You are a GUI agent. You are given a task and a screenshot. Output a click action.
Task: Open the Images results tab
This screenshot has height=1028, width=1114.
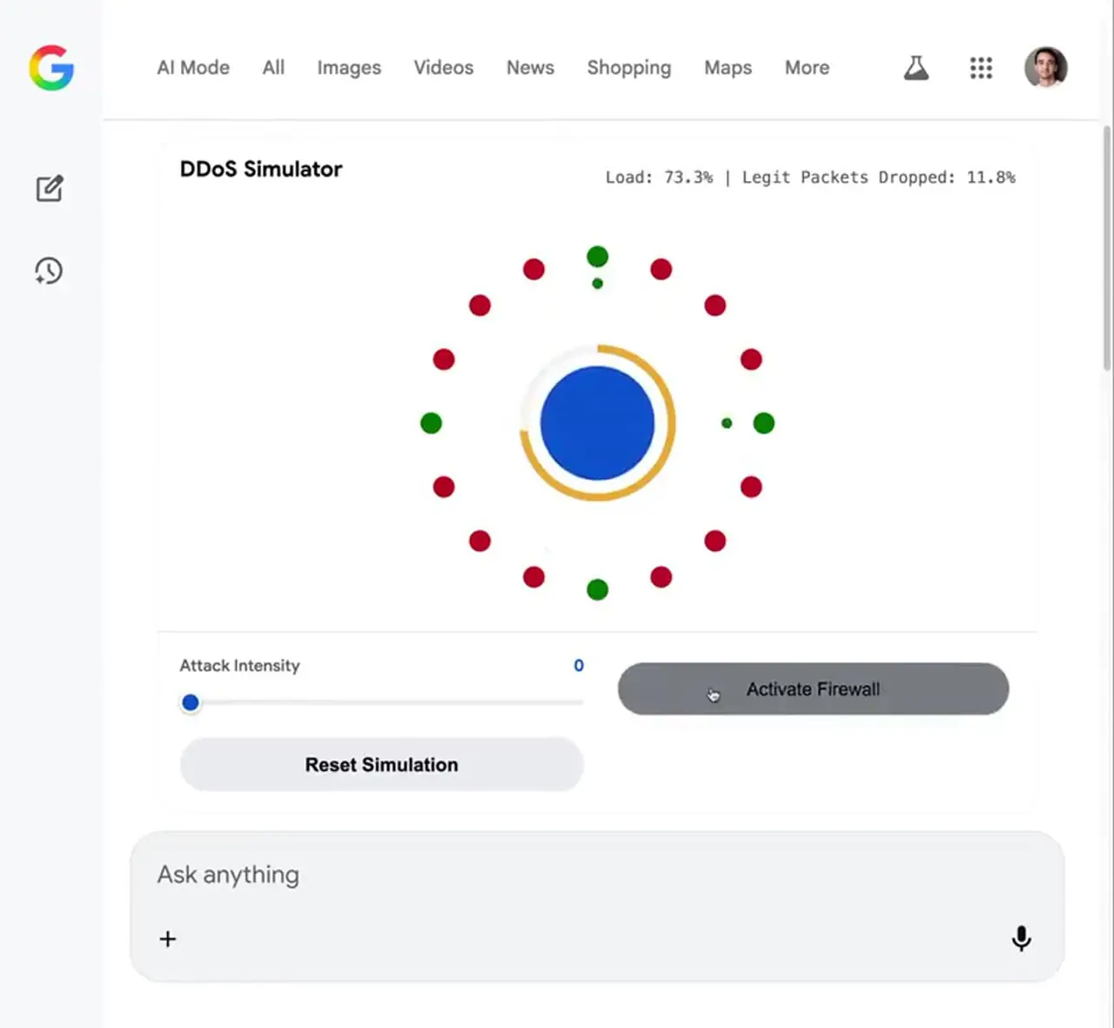click(x=349, y=68)
